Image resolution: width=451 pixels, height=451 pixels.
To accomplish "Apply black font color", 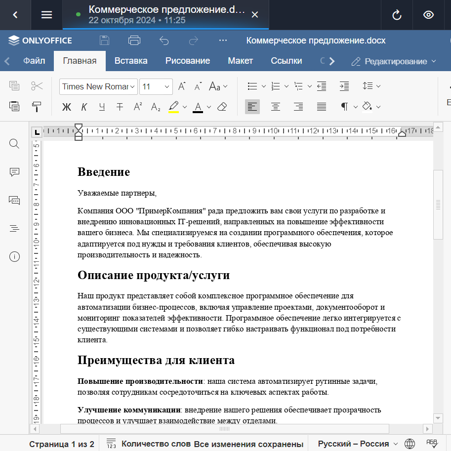I will (198, 107).
